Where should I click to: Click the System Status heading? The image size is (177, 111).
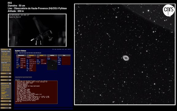pyautogui.click(x=20, y=51)
